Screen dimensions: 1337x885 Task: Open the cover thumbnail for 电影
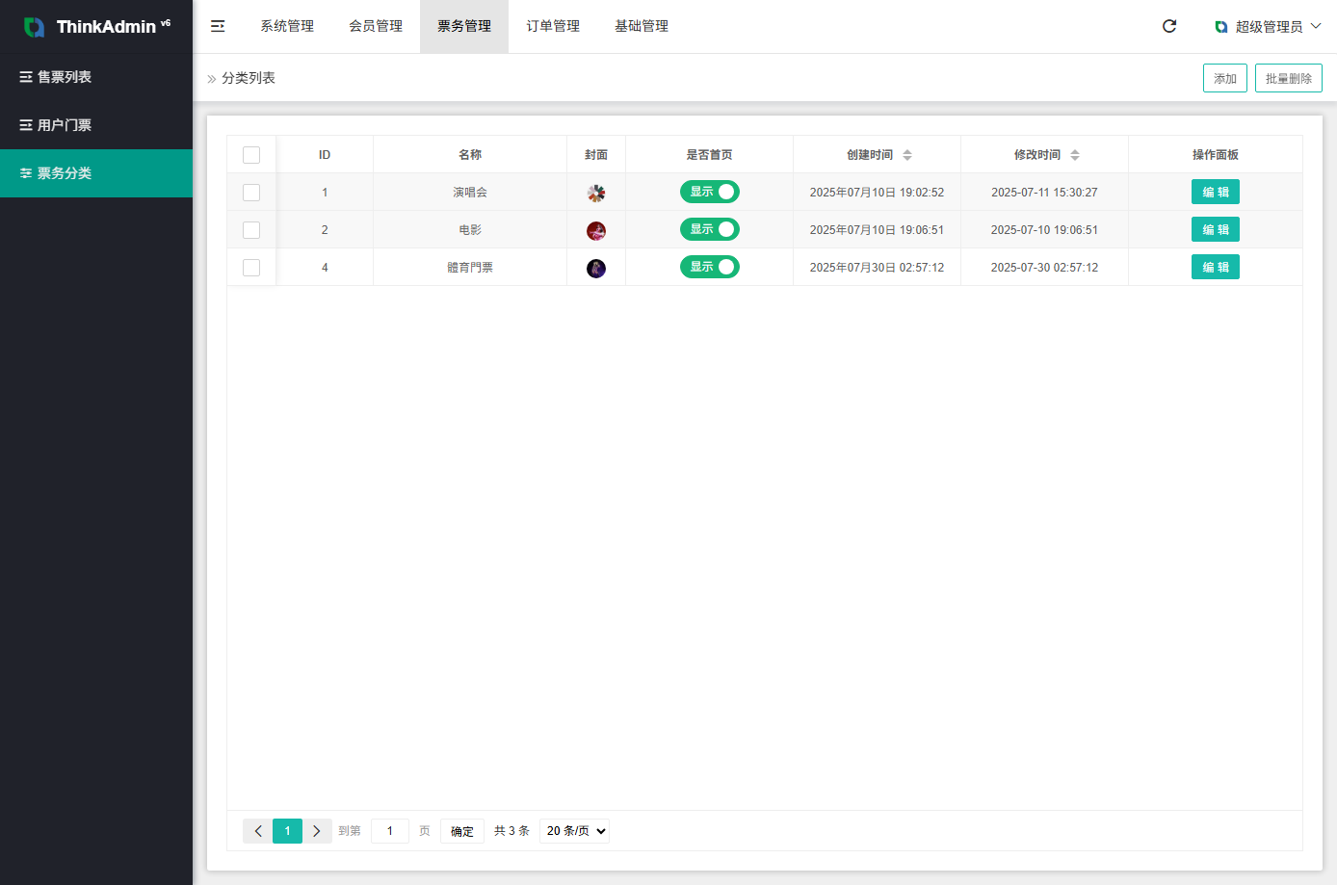coord(596,230)
